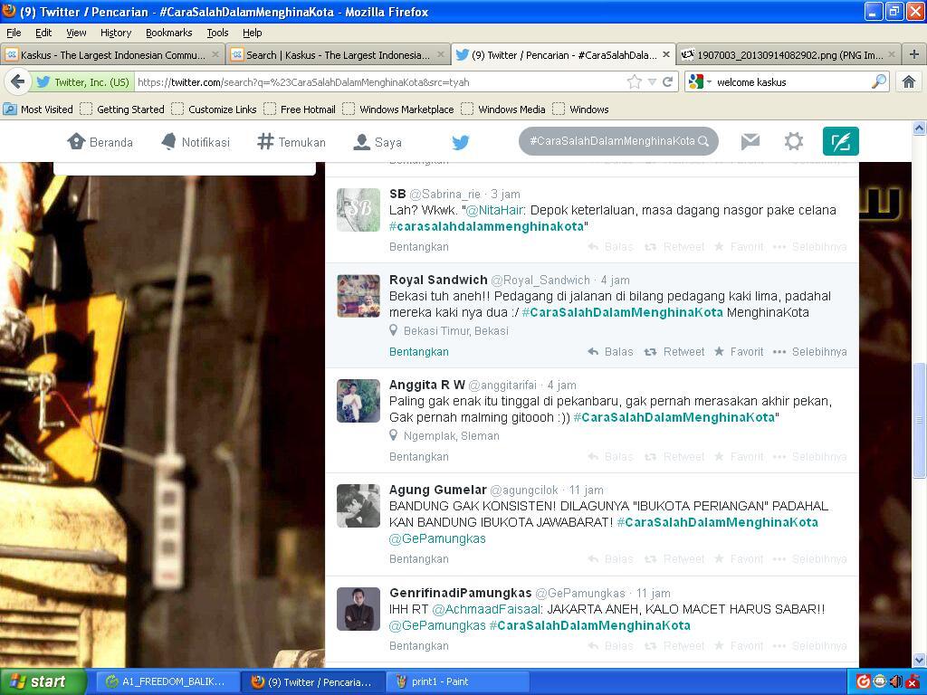Screen dimensions: 927x695
Task: Switch to 1907003 PNG image tab
Action: click(x=788, y=54)
